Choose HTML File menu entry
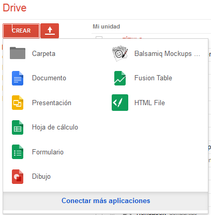Screen dimensions: 211x215 point(149,103)
